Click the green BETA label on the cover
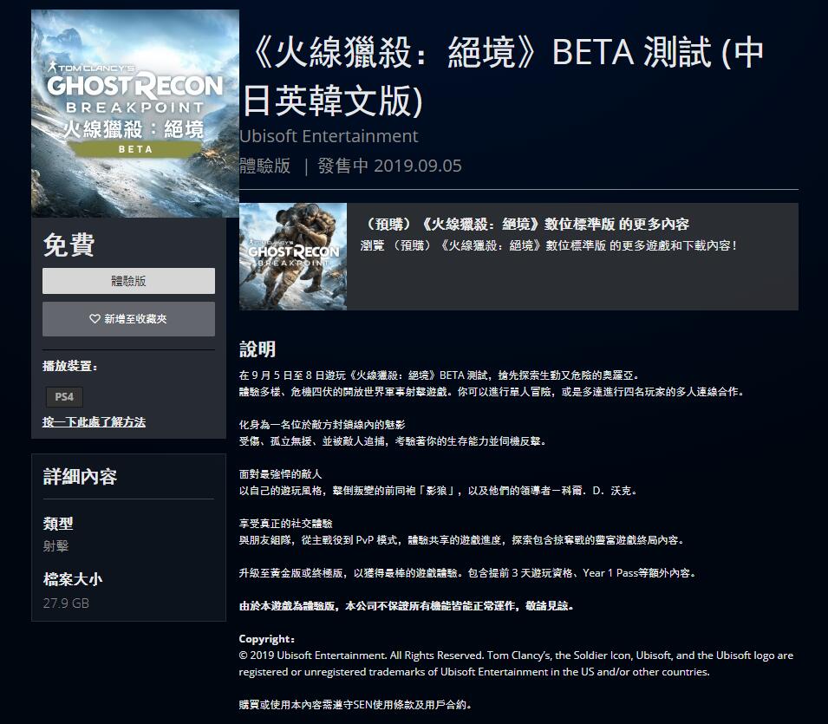 [135, 149]
